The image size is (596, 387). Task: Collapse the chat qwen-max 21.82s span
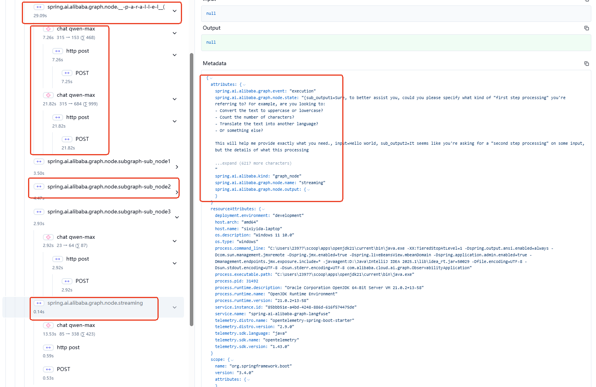(x=175, y=99)
